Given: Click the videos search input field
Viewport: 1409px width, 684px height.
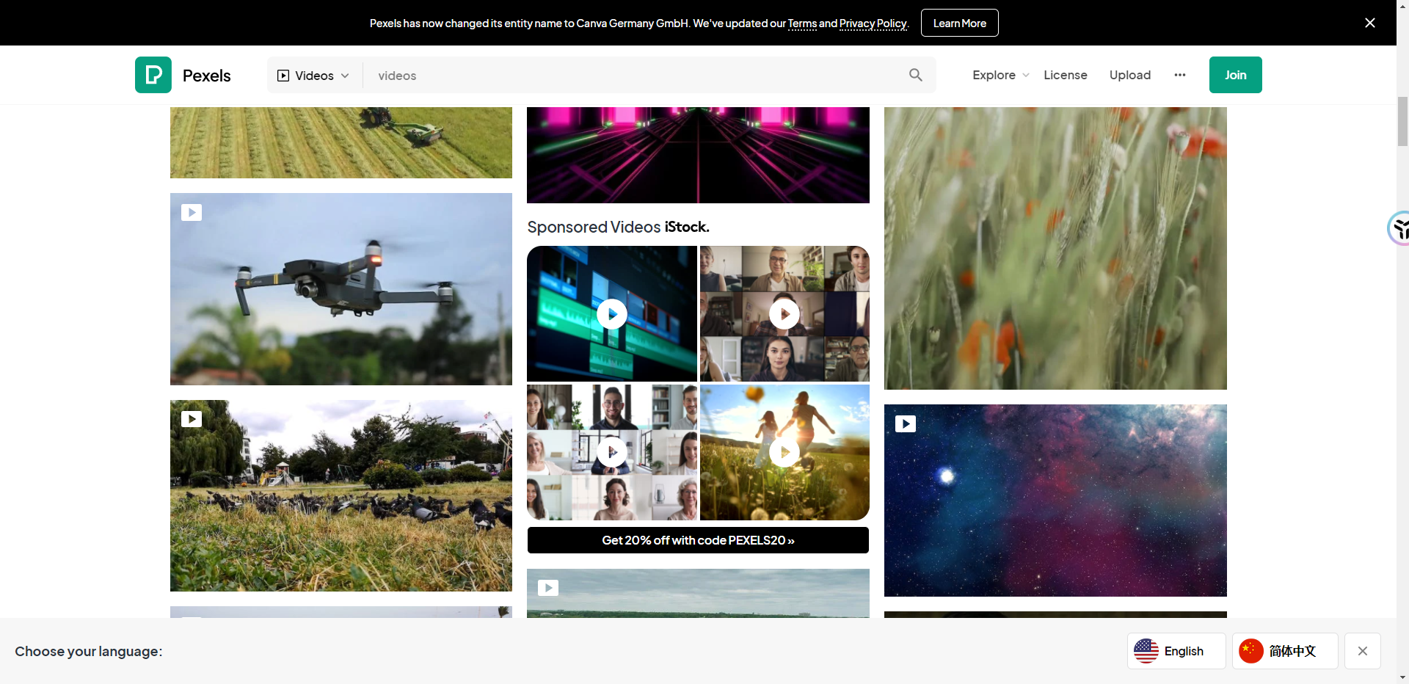Looking at the screenshot, I should click(x=631, y=76).
